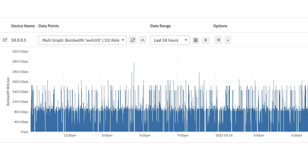The width and height of the screenshot is (308, 160).
Task: Open device 10.0.0.1 details
Action: pyautogui.click(x=19, y=40)
